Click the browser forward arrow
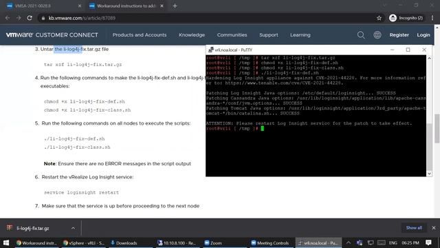The height and width of the screenshot is (248, 440). click(x=19, y=18)
